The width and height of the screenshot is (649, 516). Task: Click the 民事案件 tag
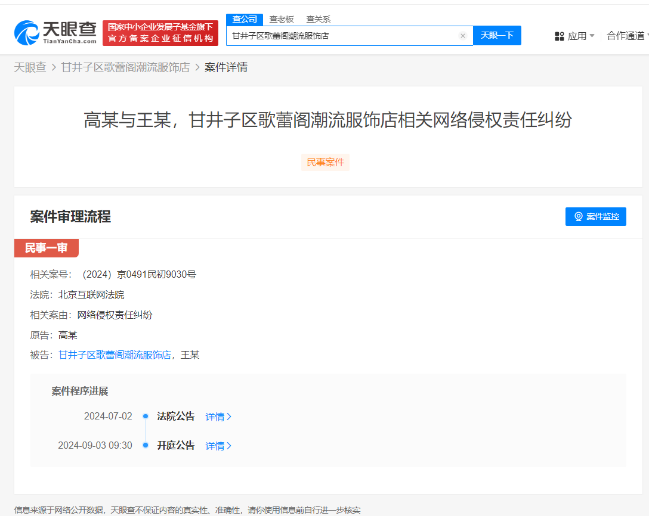pos(325,162)
